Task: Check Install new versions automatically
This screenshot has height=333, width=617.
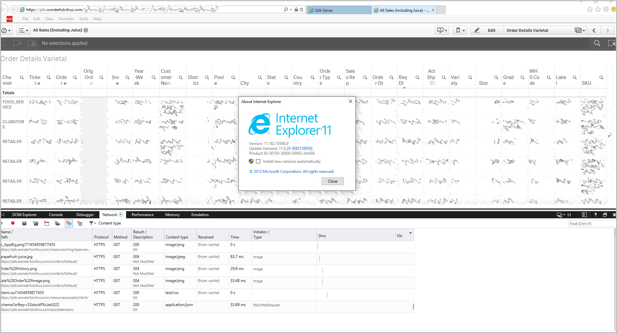Action: click(x=258, y=161)
